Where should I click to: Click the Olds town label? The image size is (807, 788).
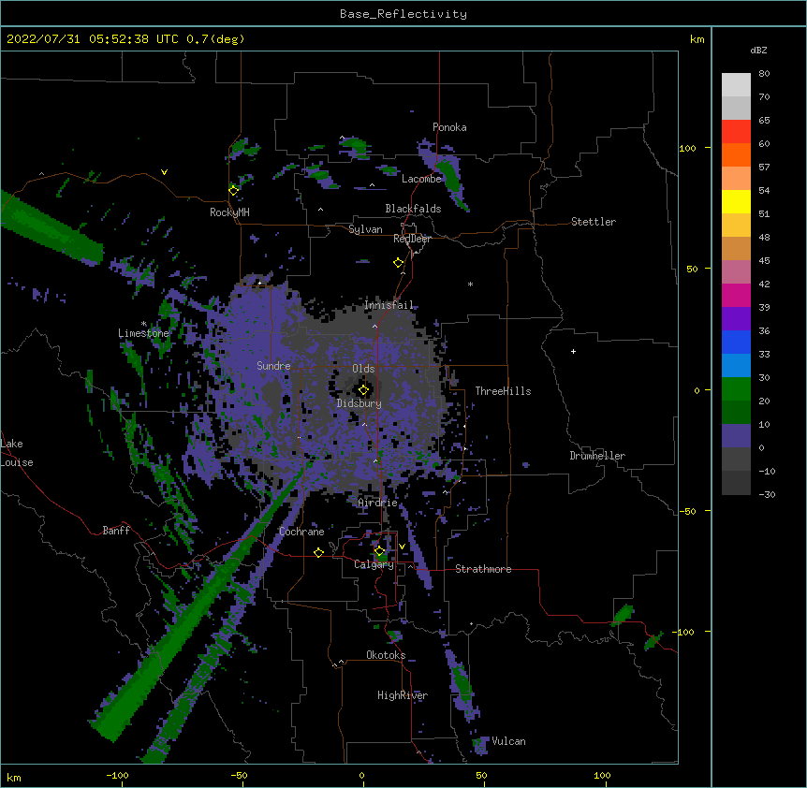pyautogui.click(x=363, y=369)
